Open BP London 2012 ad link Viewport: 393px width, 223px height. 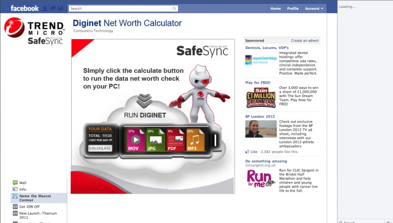tap(260, 117)
